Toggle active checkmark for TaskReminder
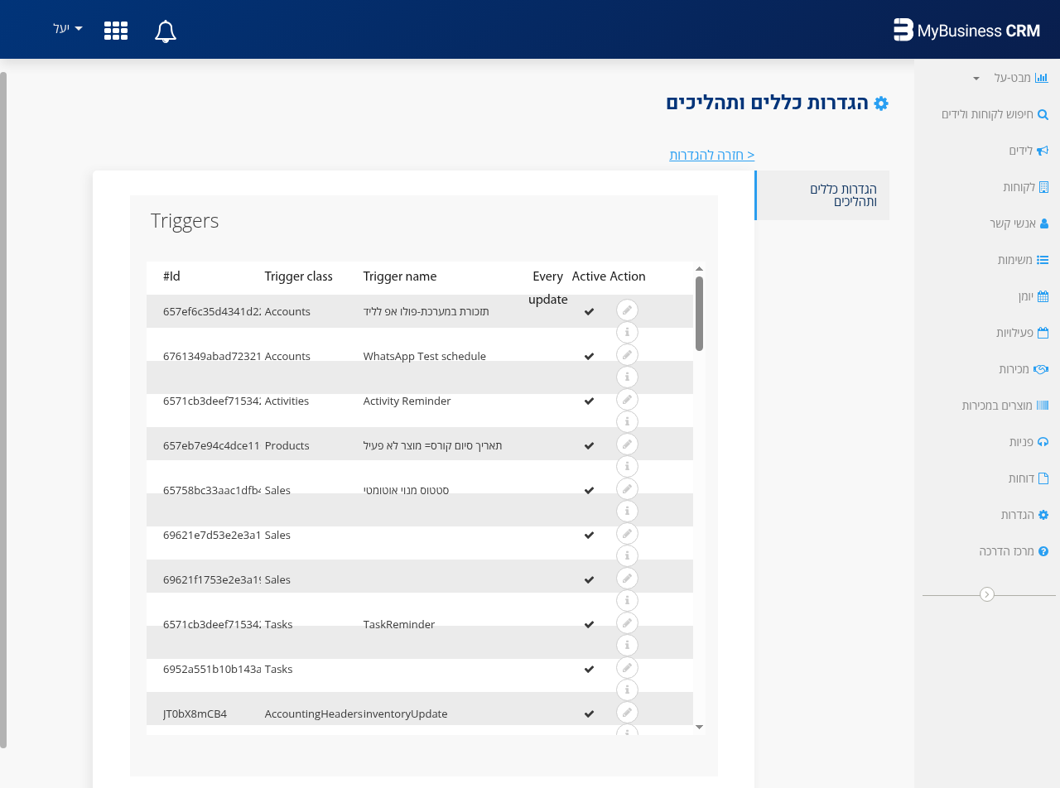The height and width of the screenshot is (788, 1060). tap(589, 624)
